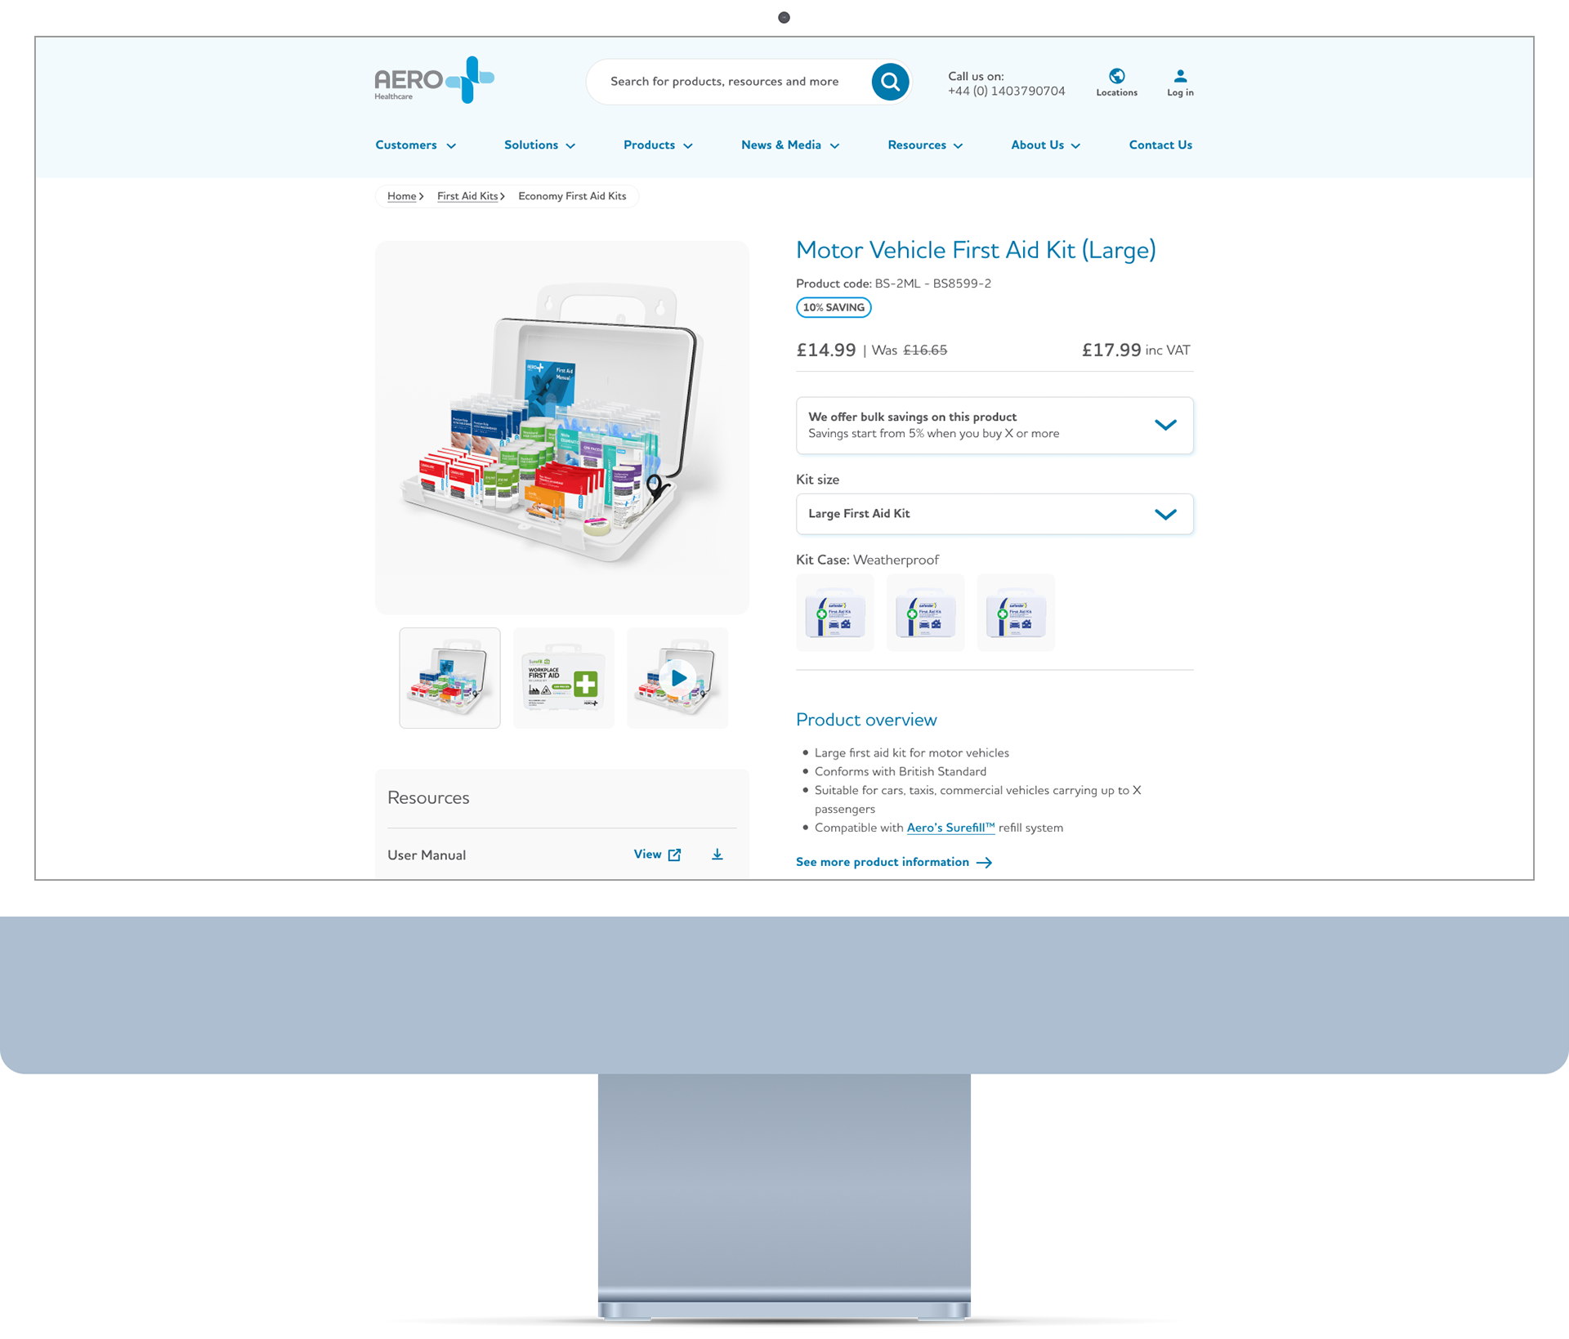Click the product title Motor Vehicle First Aid Kit

point(976,250)
